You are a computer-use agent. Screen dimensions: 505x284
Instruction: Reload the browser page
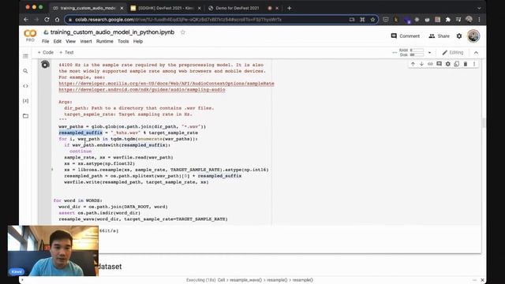[47, 20]
